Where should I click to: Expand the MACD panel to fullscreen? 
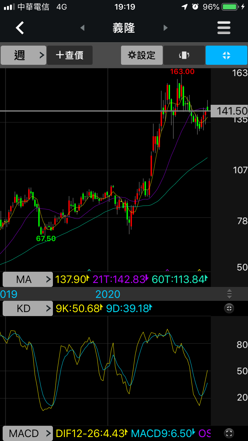229,433
